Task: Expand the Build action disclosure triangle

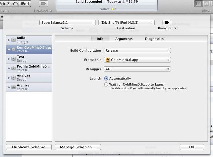Action: pyautogui.click(x=9, y=40)
